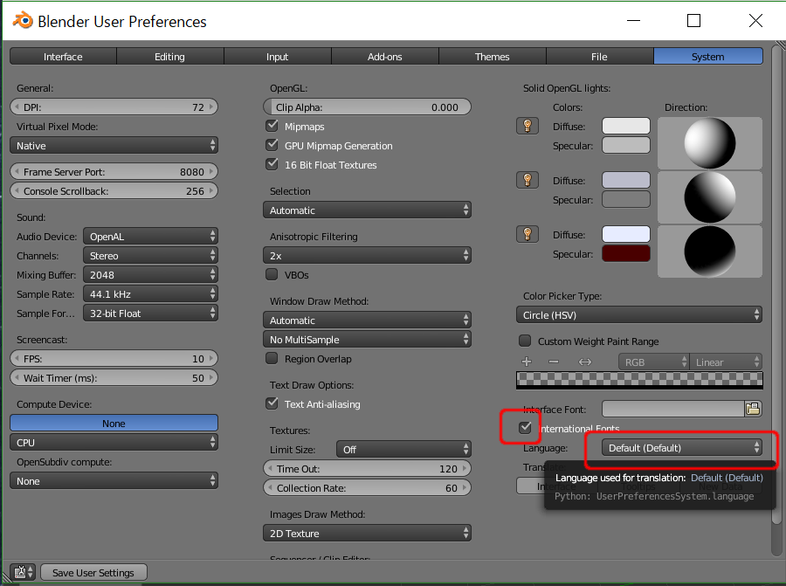Open the color ramp RGB mode dropdown

tap(653, 362)
